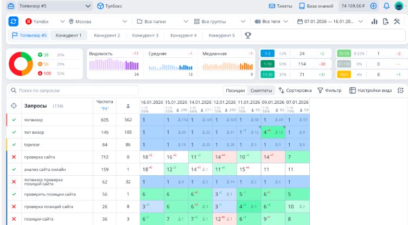
Task: Open База знаний knowledge base
Action: [316, 6]
